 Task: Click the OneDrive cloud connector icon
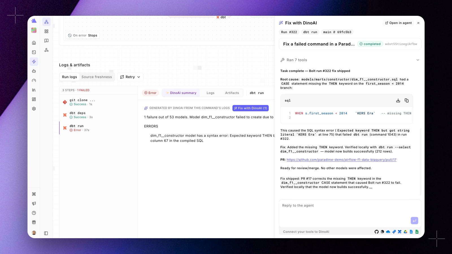coord(388,232)
